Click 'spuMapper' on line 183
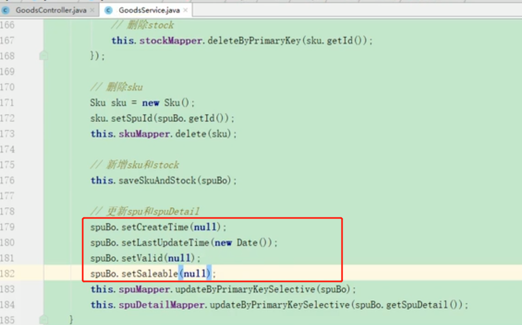Image resolution: width=522 pixels, height=325 pixels. click(x=145, y=289)
